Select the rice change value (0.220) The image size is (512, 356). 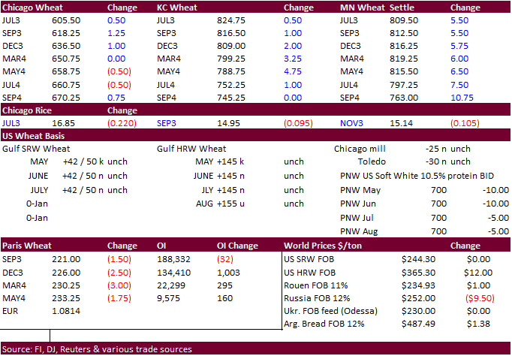122,122
